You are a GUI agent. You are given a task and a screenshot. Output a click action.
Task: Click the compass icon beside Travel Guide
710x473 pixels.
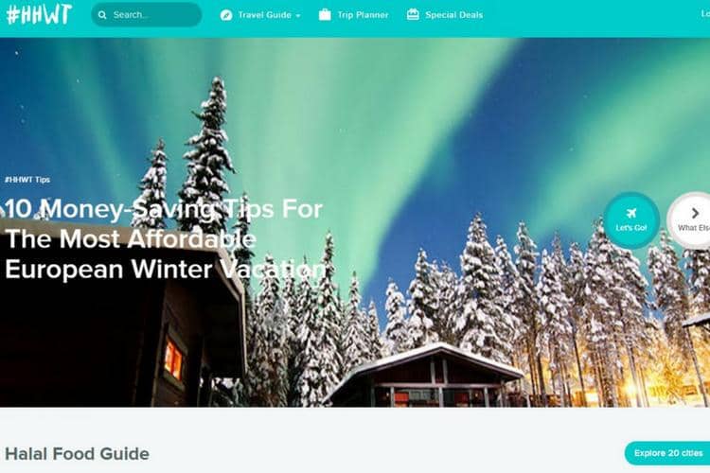226,15
